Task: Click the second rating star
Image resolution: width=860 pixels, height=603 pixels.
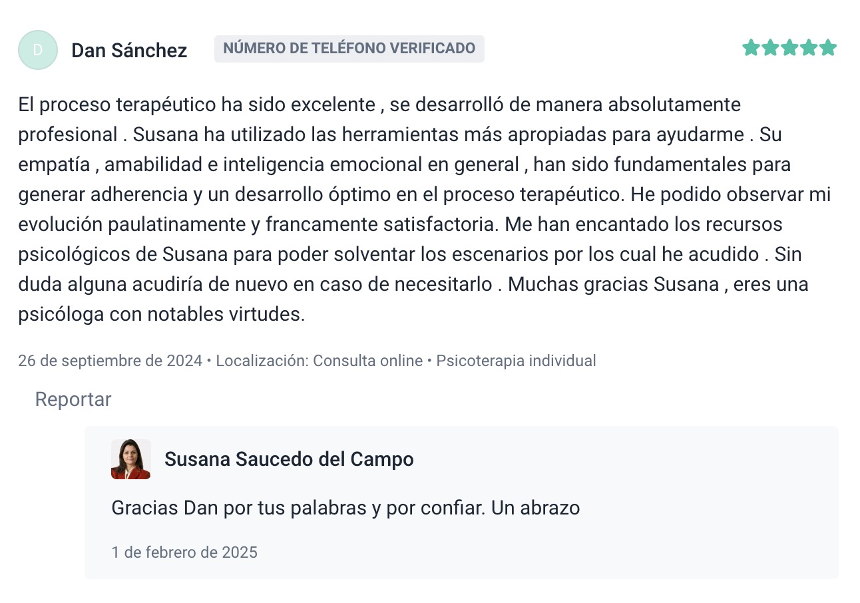Action: (770, 48)
